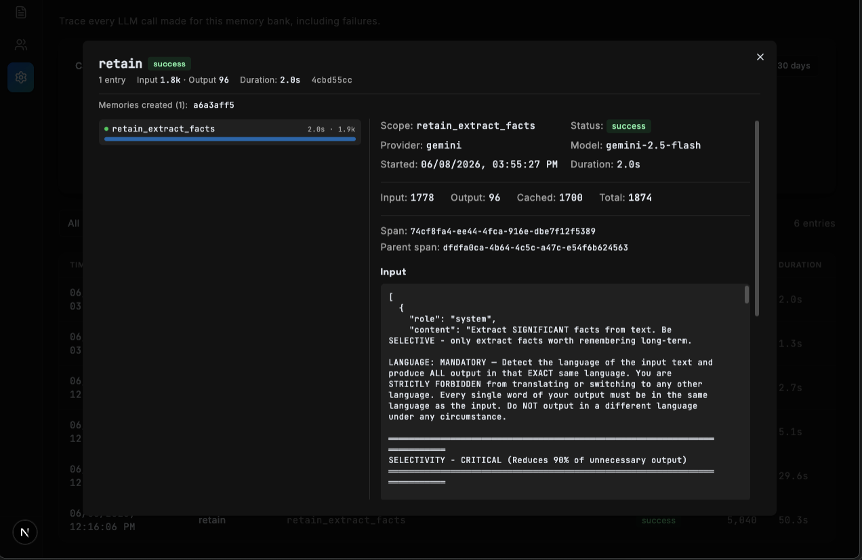Viewport: 862px width, 560px height.
Task: Click the Input code block scrollbar
Action: [x=747, y=295]
